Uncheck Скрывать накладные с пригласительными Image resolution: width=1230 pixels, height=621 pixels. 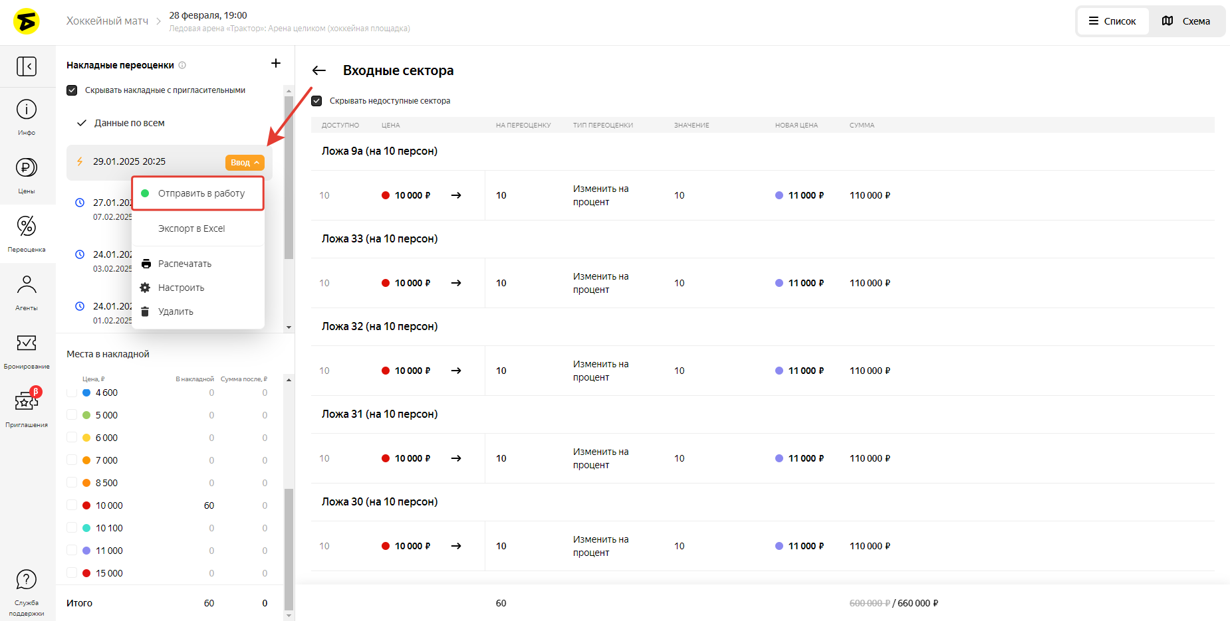(72, 90)
